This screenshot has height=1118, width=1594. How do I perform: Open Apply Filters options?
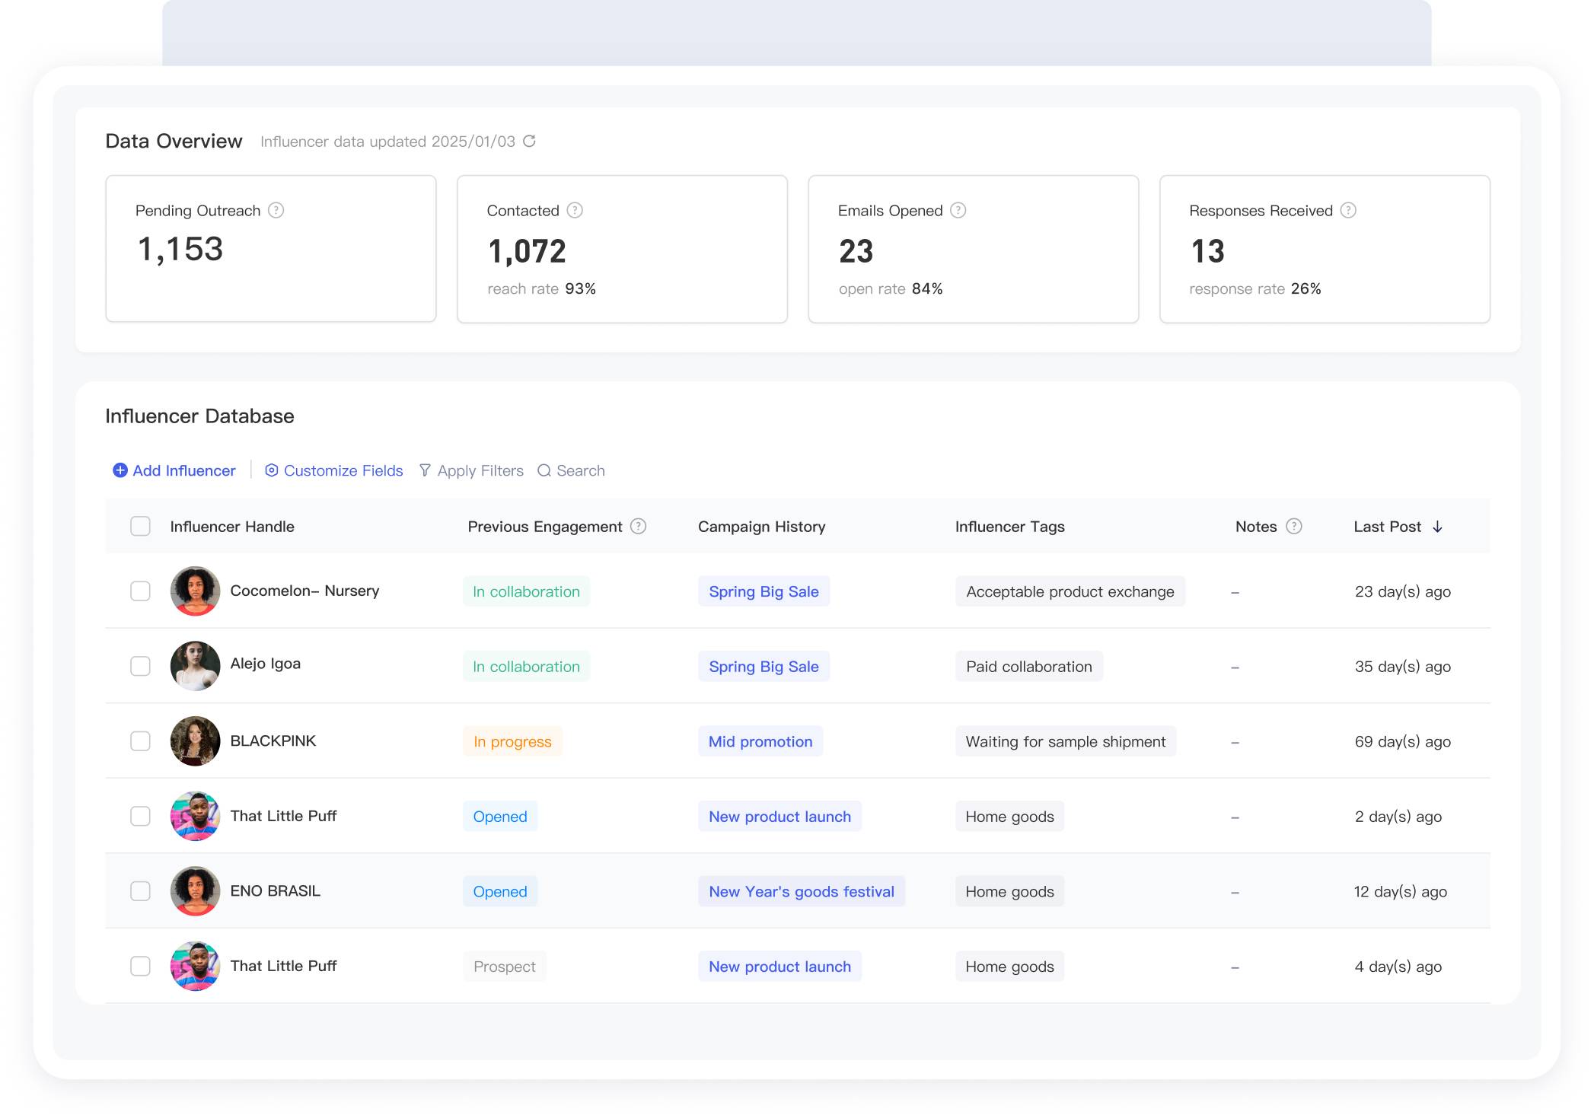click(x=471, y=470)
